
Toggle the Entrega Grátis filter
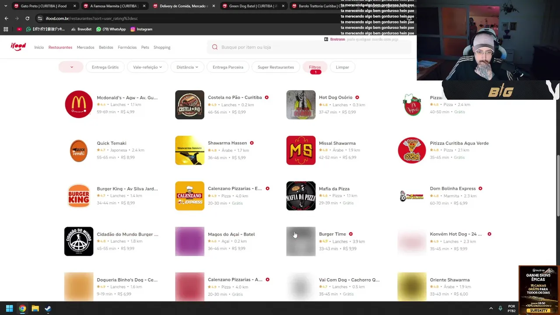click(105, 67)
